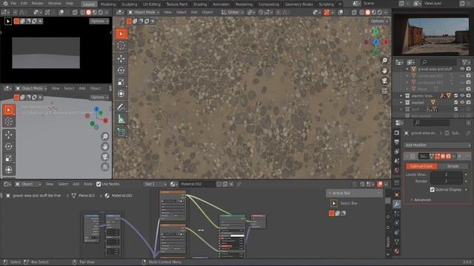This screenshot has width=474, height=266.
Task: Open Object Mode dropdown in main viewport
Action: pos(144,13)
